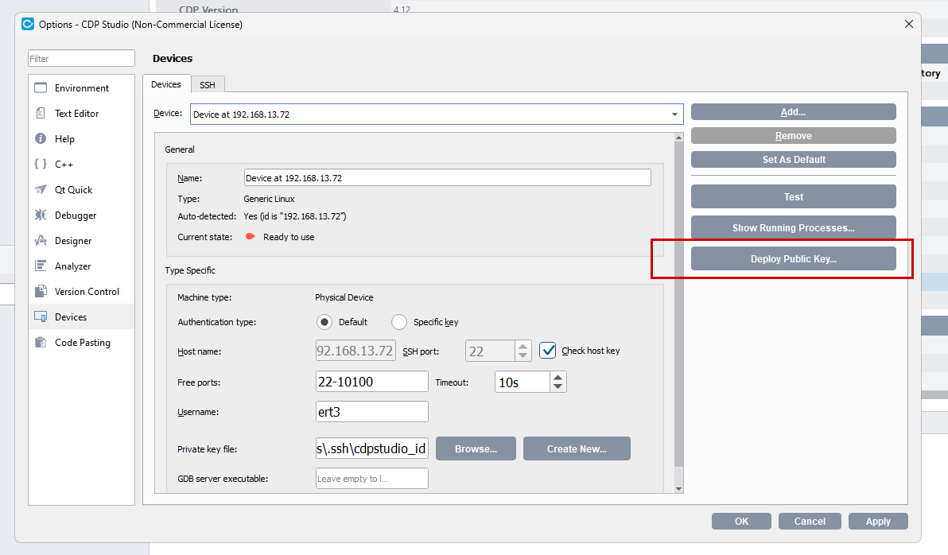The image size is (948, 555).
Task: Uncheck the Check host key checkbox
Action: click(547, 350)
